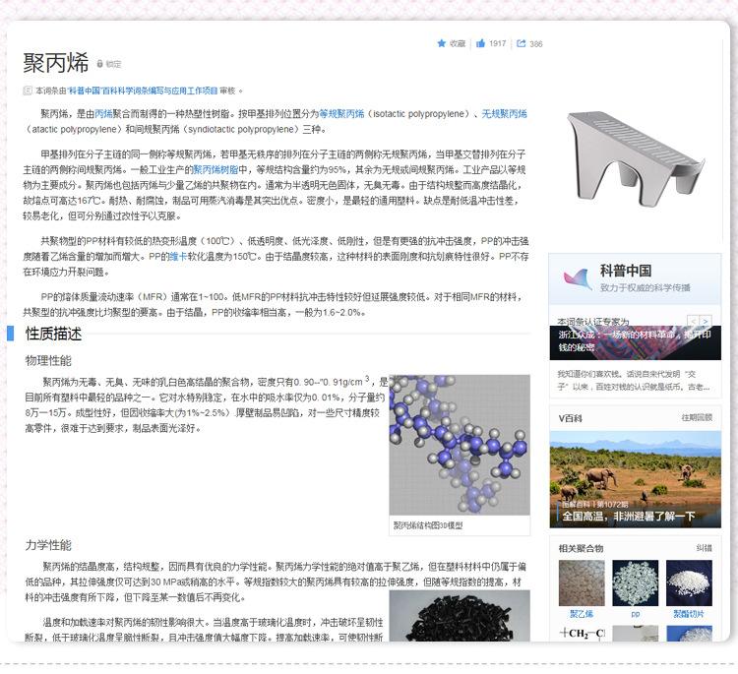Open the 等规聚丙烯 link
The image size is (738, 674).
(x=340, y=114)
